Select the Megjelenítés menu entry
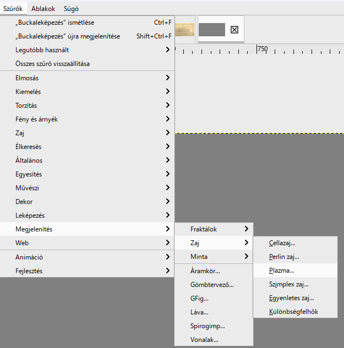Viewport: 344px width, 348px height. point(87,229)
